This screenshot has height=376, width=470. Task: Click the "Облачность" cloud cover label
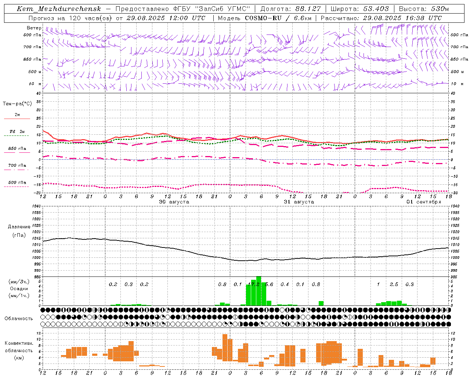coord(19,318)
